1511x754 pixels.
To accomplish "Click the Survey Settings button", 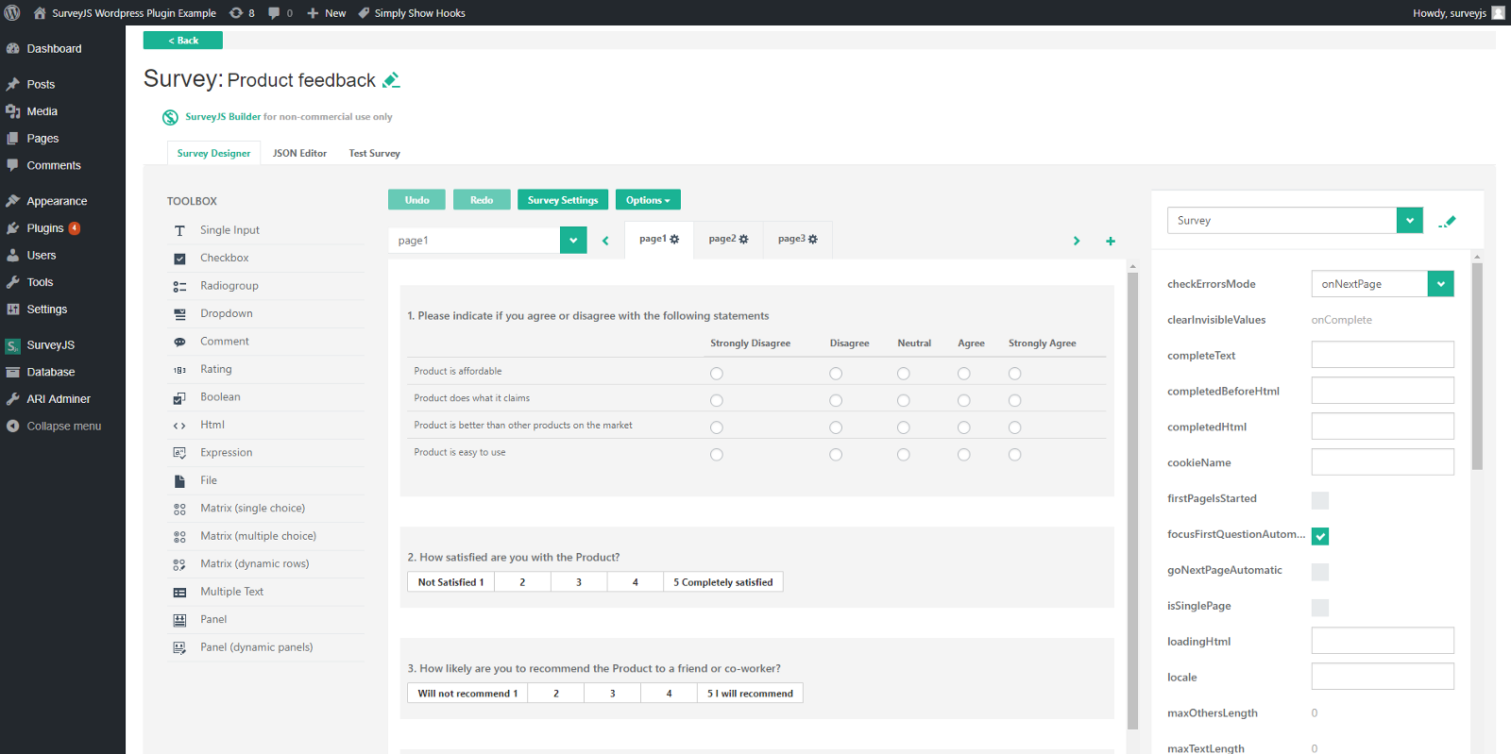I will point(563,200).
